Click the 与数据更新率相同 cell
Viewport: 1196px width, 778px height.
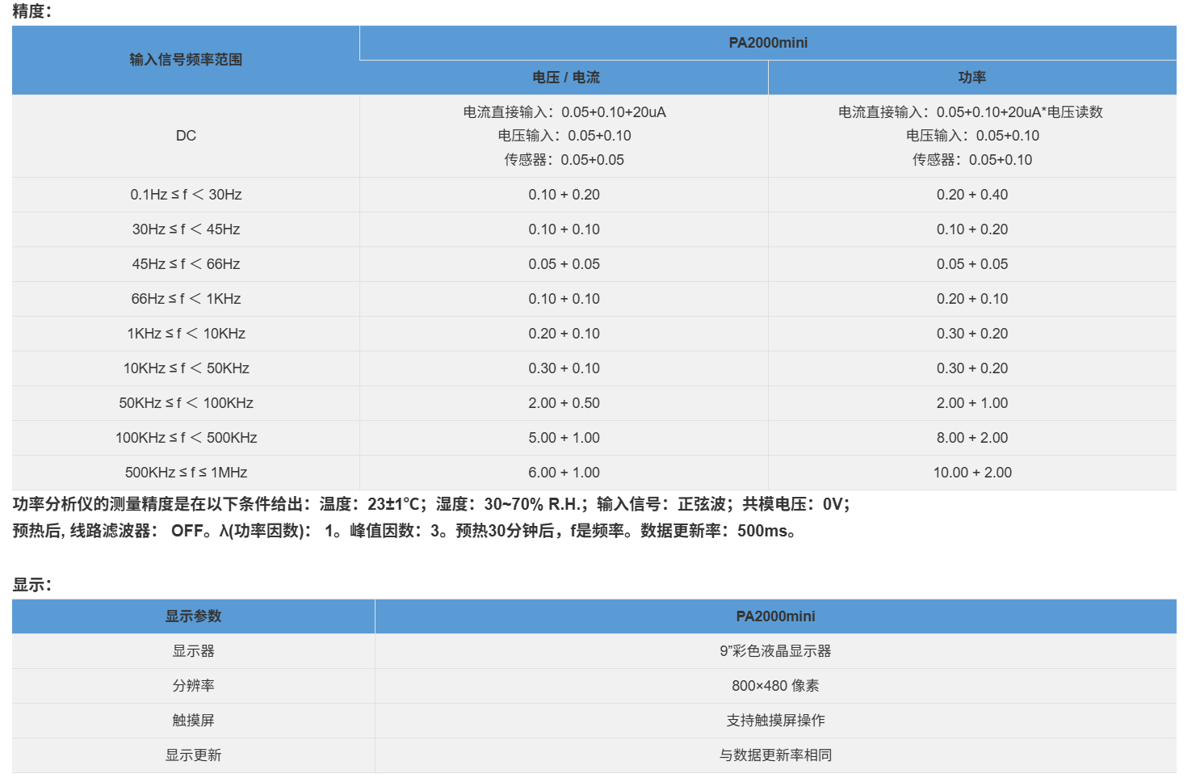tap(775, 755)
